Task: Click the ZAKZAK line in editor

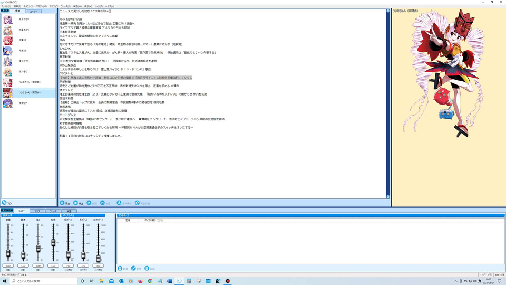Action: (x=65, y=49)
